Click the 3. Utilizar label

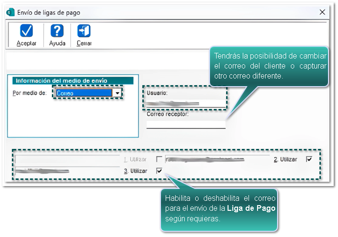[136, 171]
